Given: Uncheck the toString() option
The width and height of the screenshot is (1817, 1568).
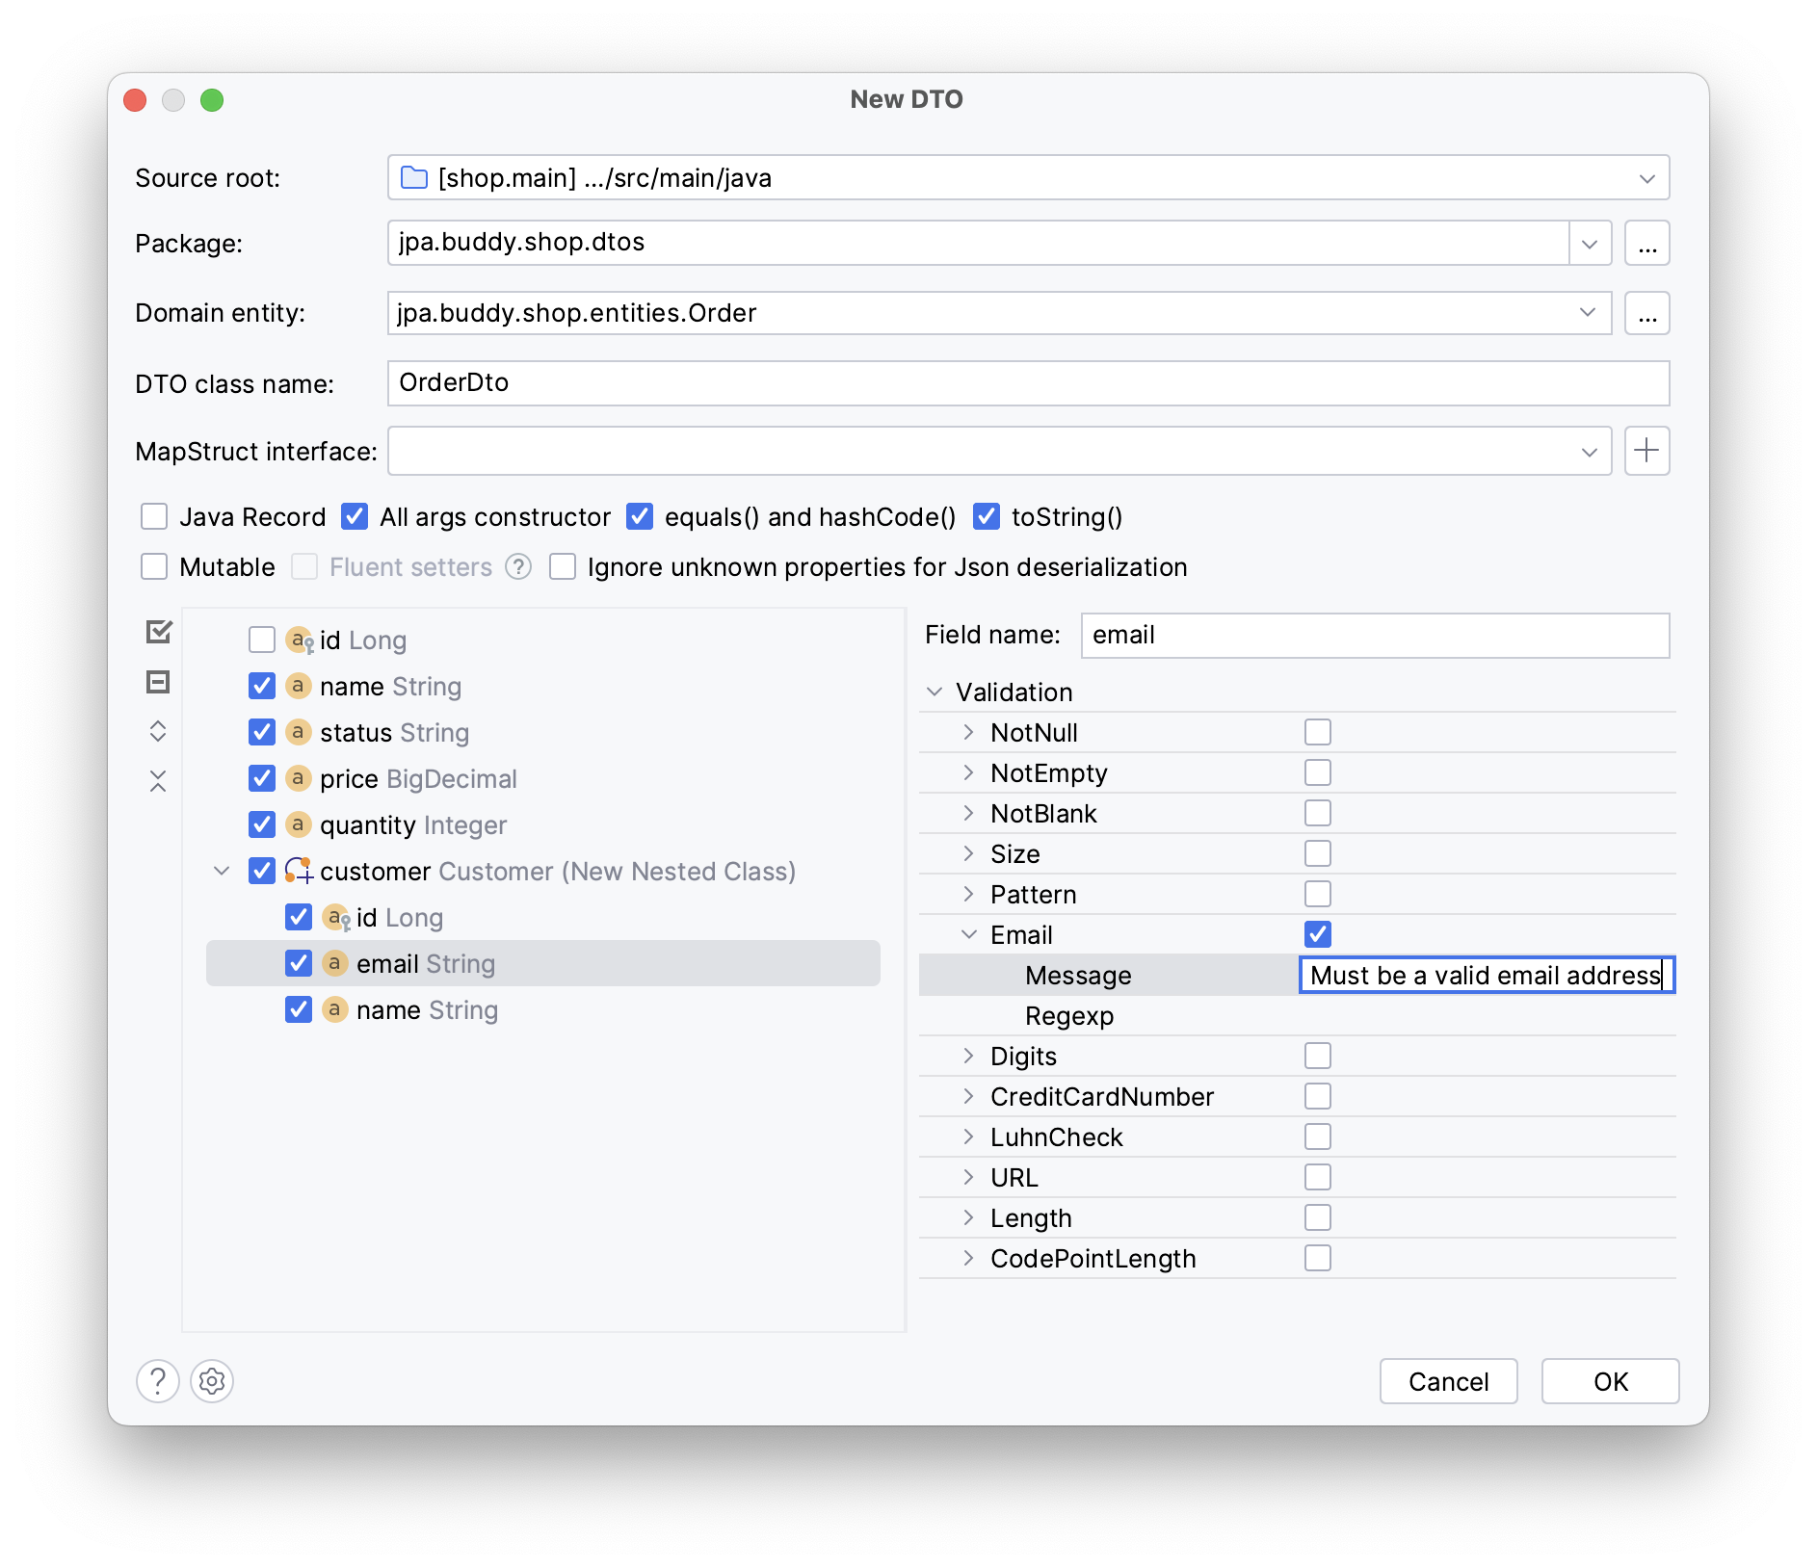Looking at the screenshot, I should [987, 517].
